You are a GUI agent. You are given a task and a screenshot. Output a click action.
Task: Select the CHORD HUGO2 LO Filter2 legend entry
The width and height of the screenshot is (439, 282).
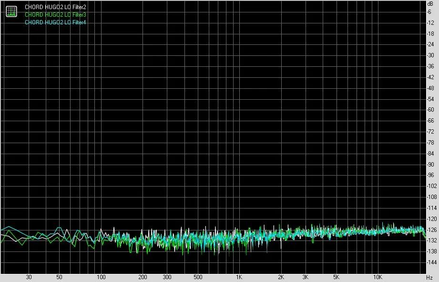coord(55,7)
